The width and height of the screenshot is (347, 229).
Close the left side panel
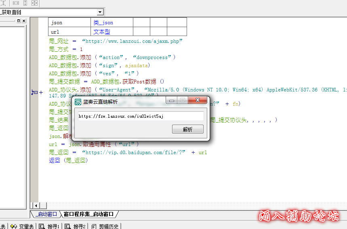point(23,21)
